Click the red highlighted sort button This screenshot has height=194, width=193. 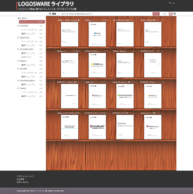click(x=156, y=14)
